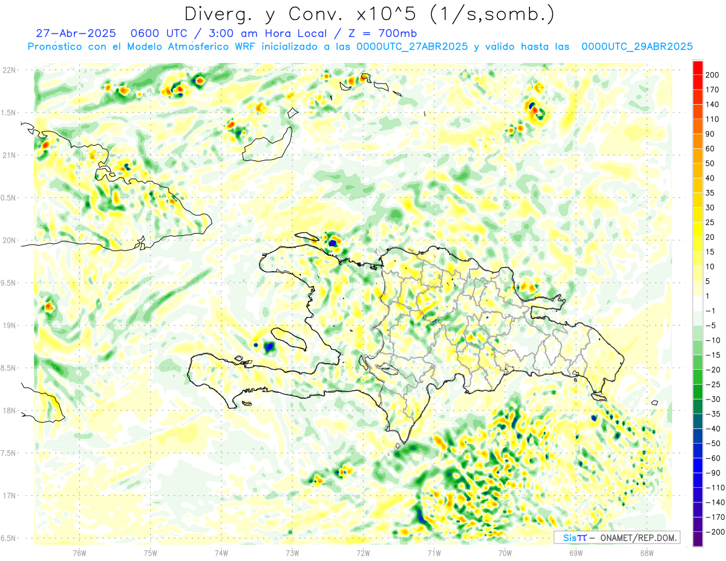Select the "Z = 700mb" level text
This screenshot has width=726, height=561.
click(x=382, y=33)
